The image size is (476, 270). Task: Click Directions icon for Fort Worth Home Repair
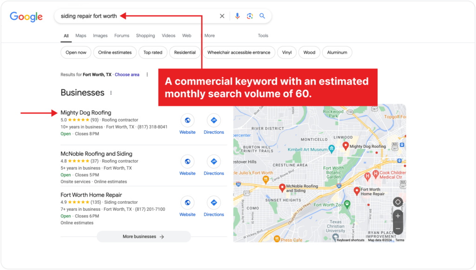click(214, 202)
